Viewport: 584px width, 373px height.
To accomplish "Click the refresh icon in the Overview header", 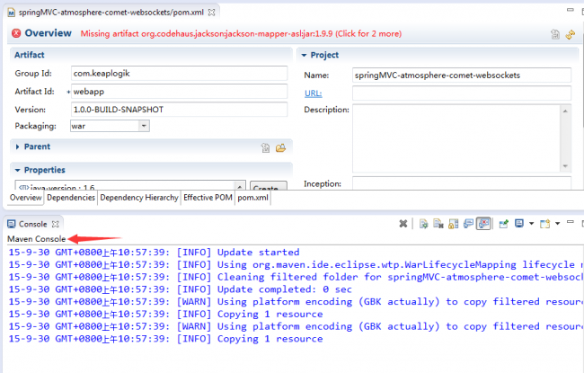I will coord(571,34).
